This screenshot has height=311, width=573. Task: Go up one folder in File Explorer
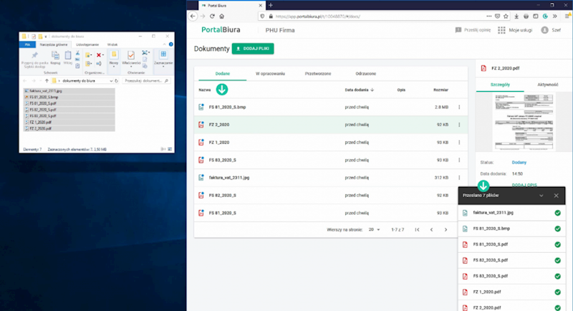click(47, 81)
